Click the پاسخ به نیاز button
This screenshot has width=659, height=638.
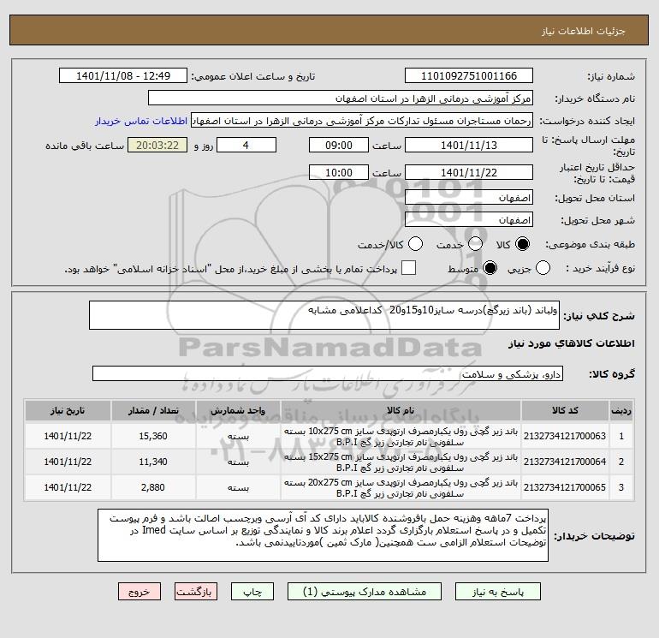point(498,592)
